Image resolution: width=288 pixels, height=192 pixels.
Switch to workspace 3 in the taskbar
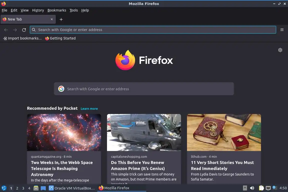click(23, 188)
